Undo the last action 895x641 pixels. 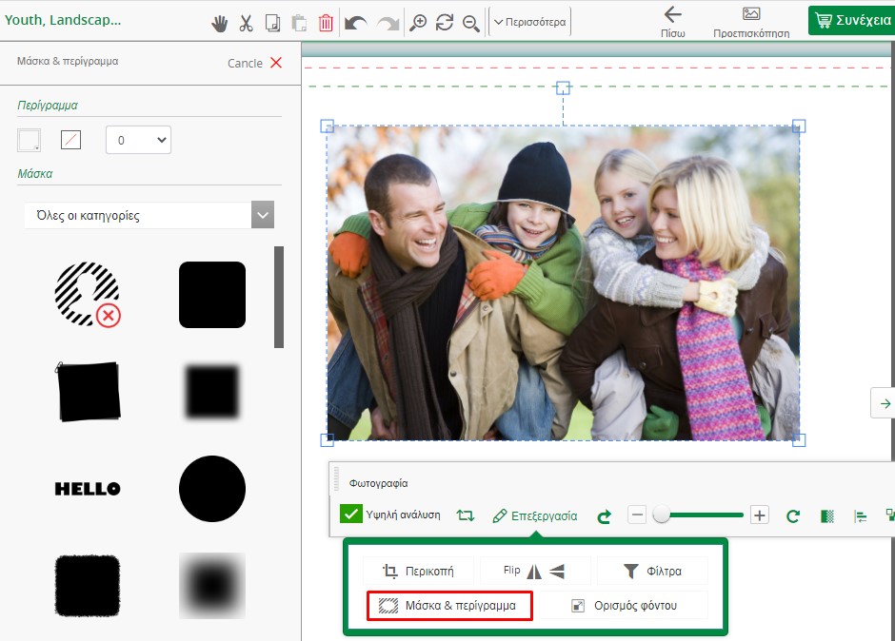[x=355, y=23]
